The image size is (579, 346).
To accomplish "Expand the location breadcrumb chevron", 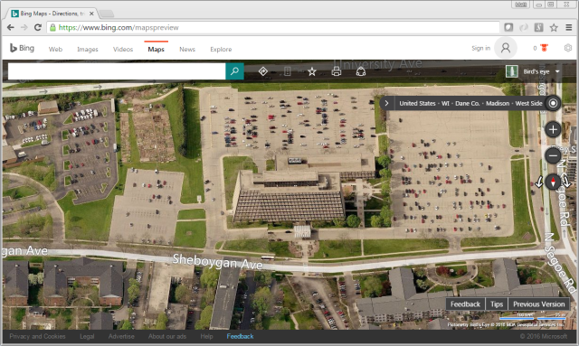I will point(386,103).
